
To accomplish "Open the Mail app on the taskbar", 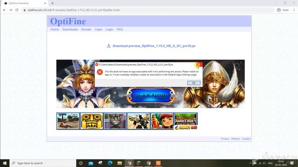I will (91, 163).
